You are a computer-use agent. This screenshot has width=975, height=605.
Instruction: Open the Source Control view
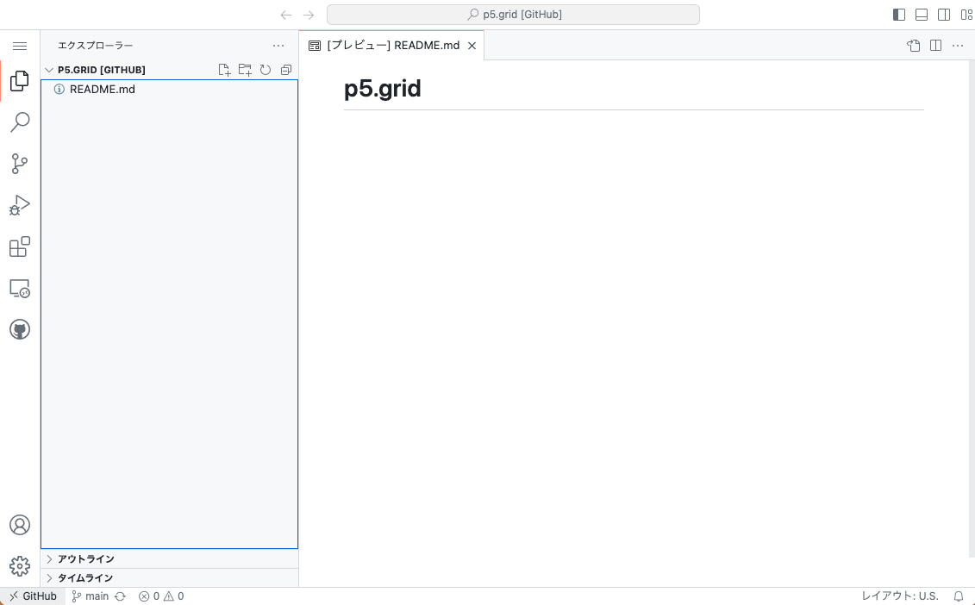(x=20, y=164)
